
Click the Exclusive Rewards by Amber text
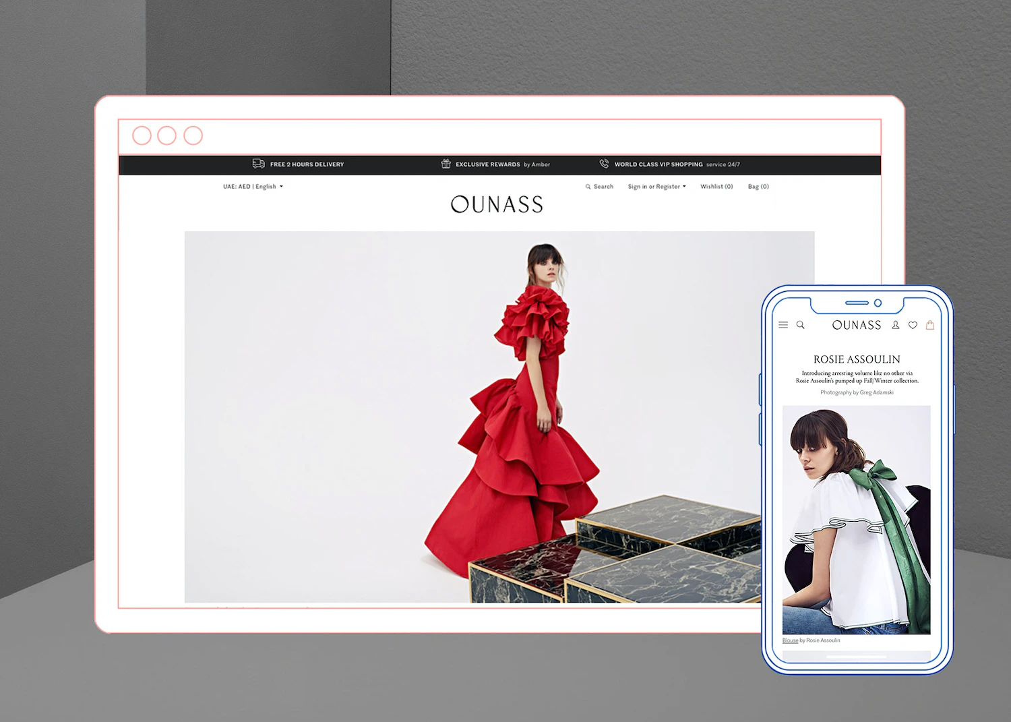click(x=502, y=164)
